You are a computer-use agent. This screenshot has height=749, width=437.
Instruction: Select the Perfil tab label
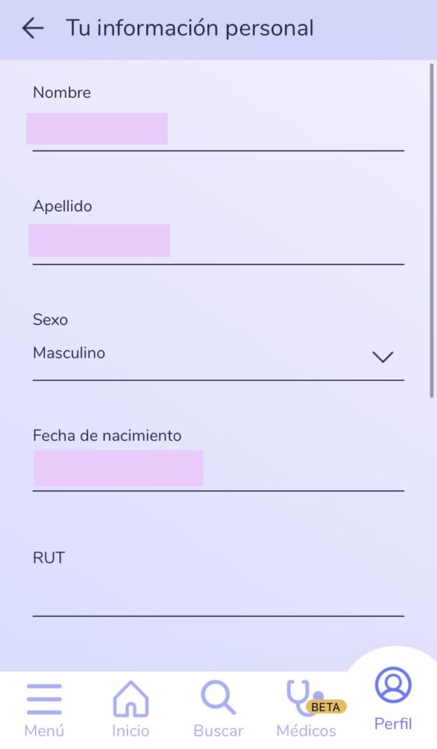pos(393,723)
